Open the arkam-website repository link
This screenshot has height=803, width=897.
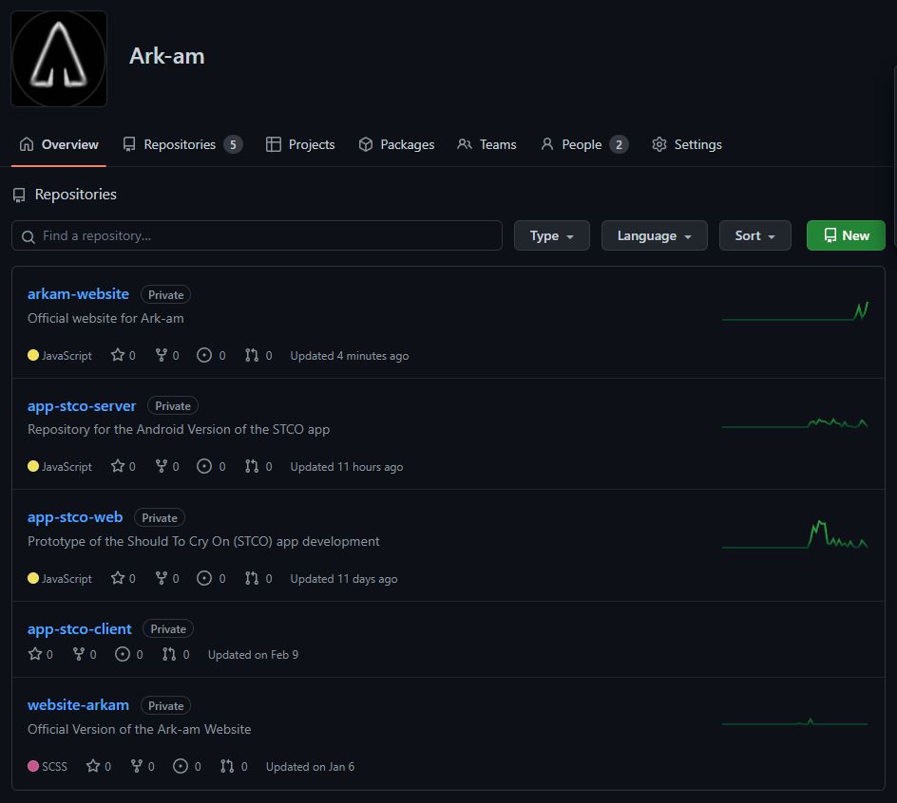78,294
